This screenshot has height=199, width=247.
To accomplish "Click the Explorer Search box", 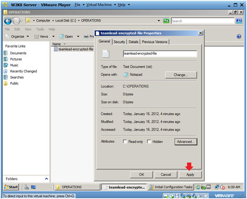I will 203,21.
